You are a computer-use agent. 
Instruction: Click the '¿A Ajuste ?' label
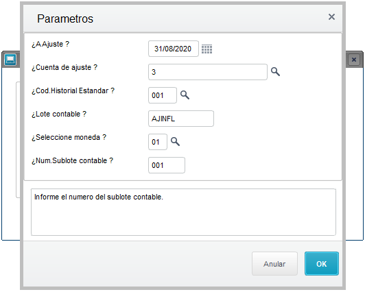click(51, 44)
